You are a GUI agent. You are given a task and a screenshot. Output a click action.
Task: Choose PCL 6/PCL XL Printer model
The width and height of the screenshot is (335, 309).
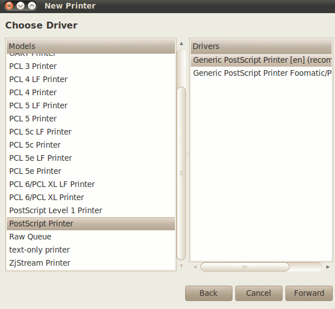(x=91, y=197)
